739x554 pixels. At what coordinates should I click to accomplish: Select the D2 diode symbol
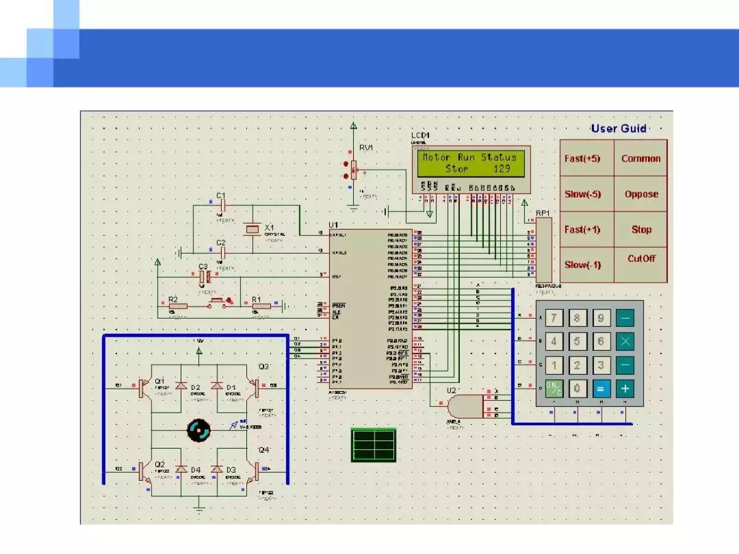181,386
